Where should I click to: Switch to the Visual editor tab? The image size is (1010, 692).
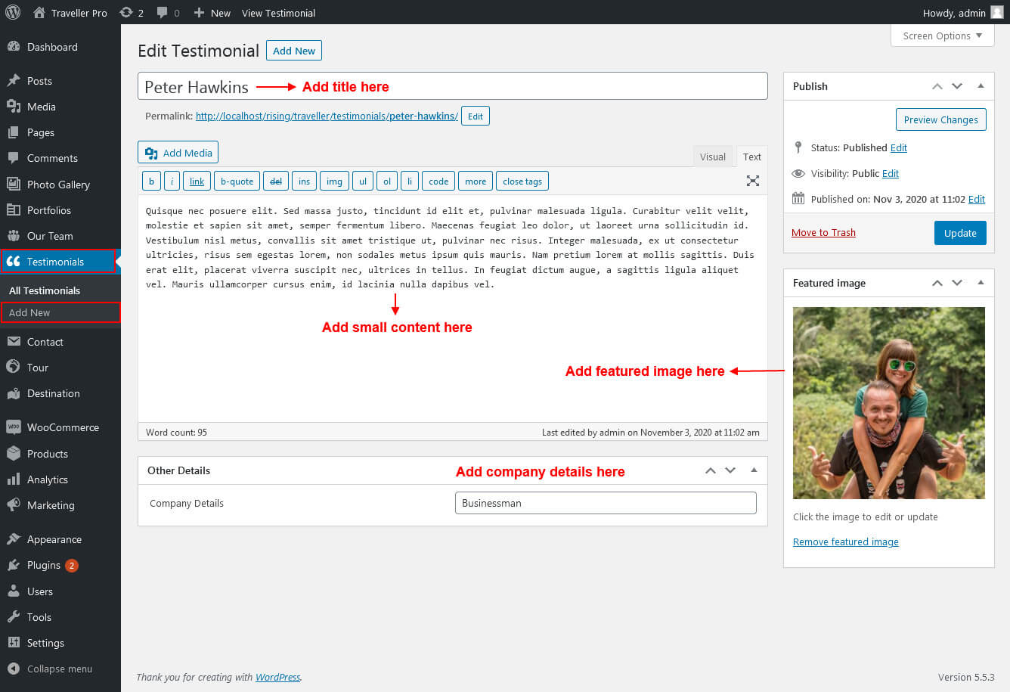[712, 157]
